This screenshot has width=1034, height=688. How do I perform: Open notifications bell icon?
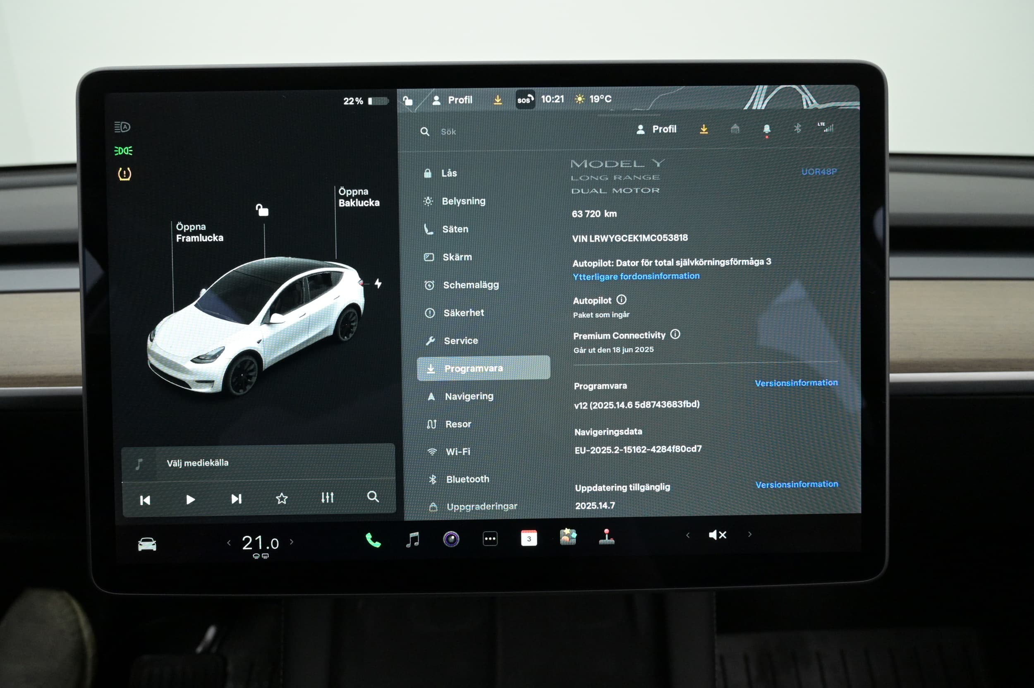(766, 129)
